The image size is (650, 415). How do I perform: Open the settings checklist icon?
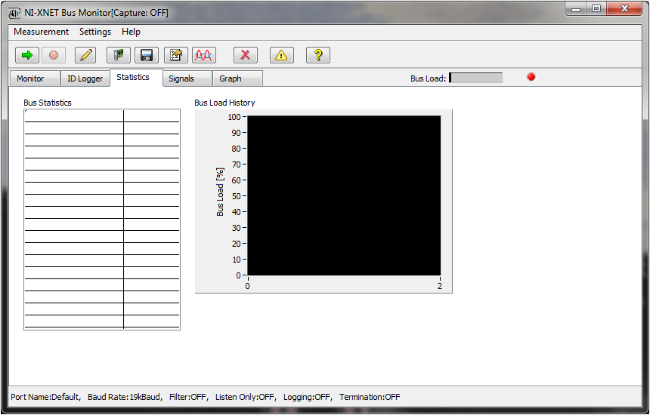click(x=176, y=55)
